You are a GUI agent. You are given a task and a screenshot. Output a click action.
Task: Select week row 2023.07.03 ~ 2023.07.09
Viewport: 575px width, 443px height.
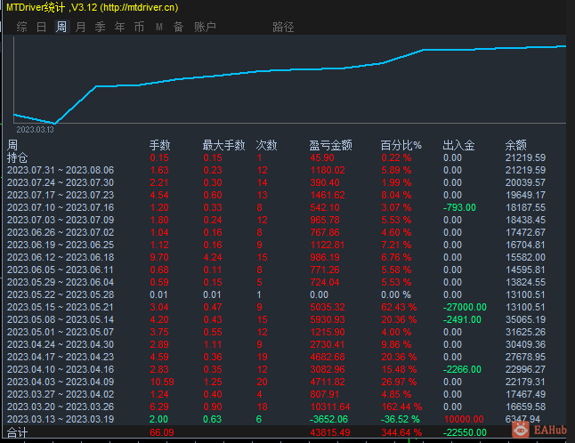click(276, 221)
